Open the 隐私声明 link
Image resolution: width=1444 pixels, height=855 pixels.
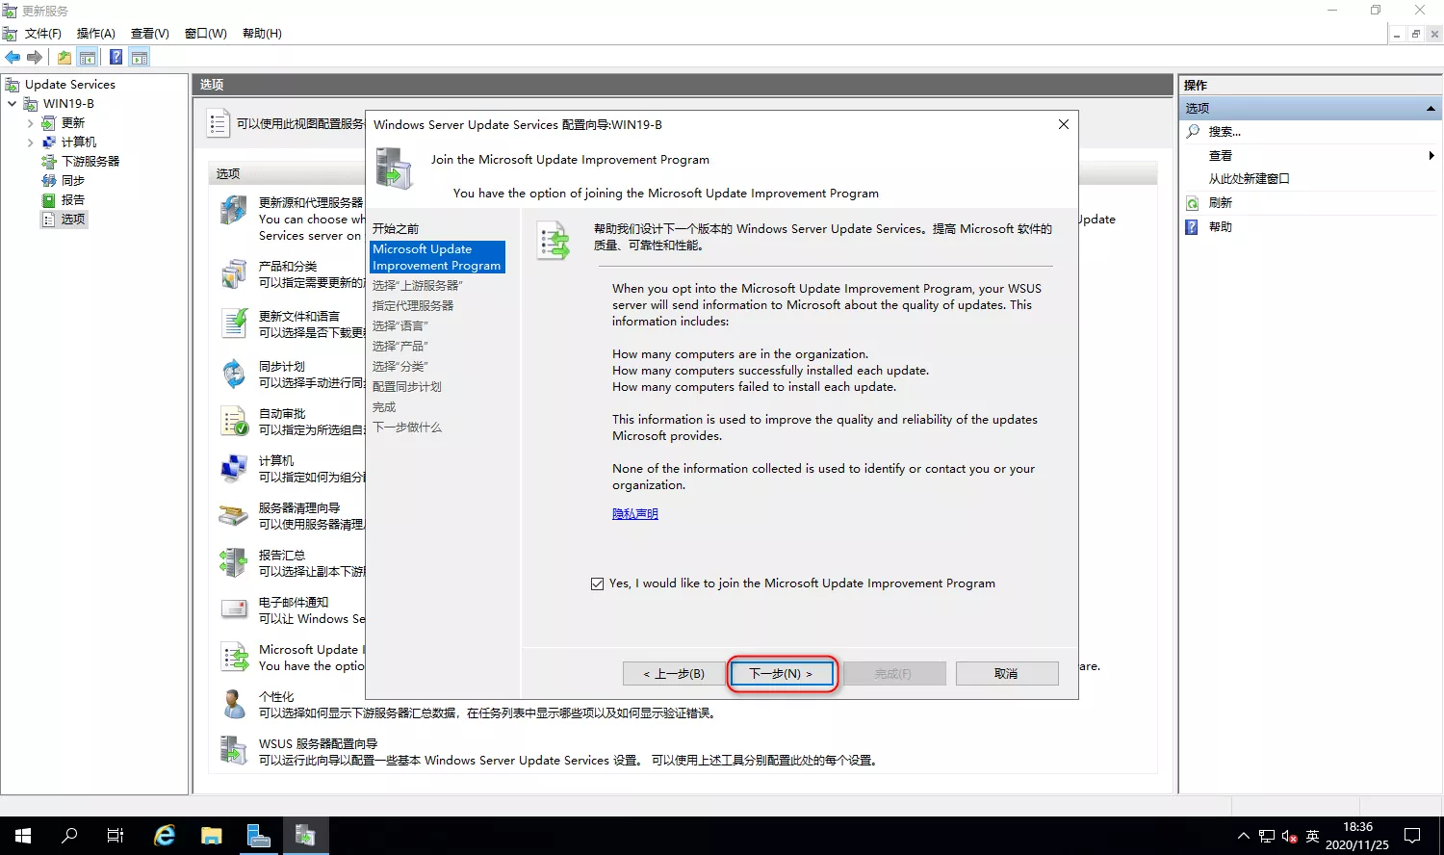[x=635, y=514]
